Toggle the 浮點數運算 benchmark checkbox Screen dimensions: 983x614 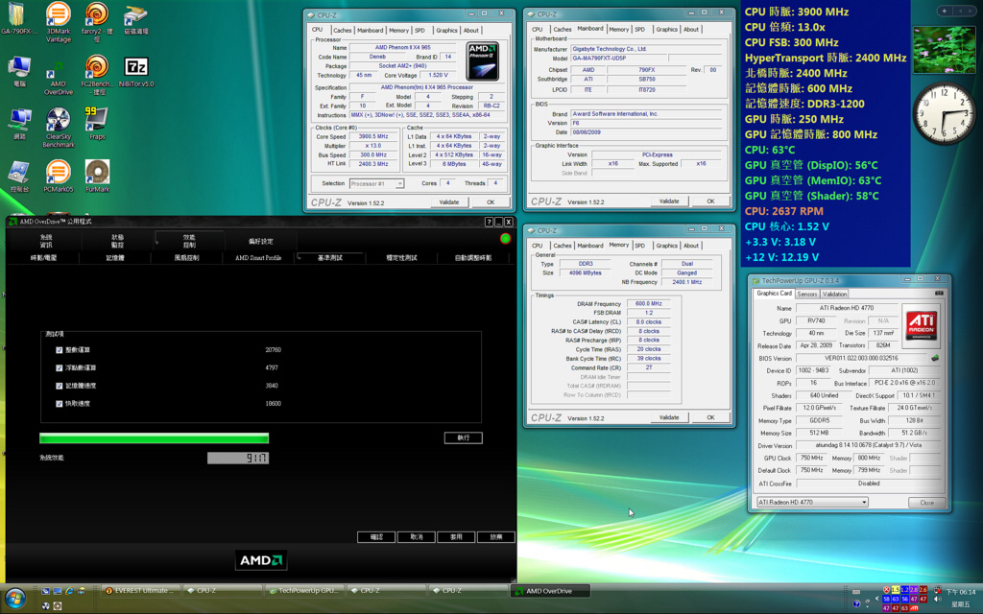point(59,368)
